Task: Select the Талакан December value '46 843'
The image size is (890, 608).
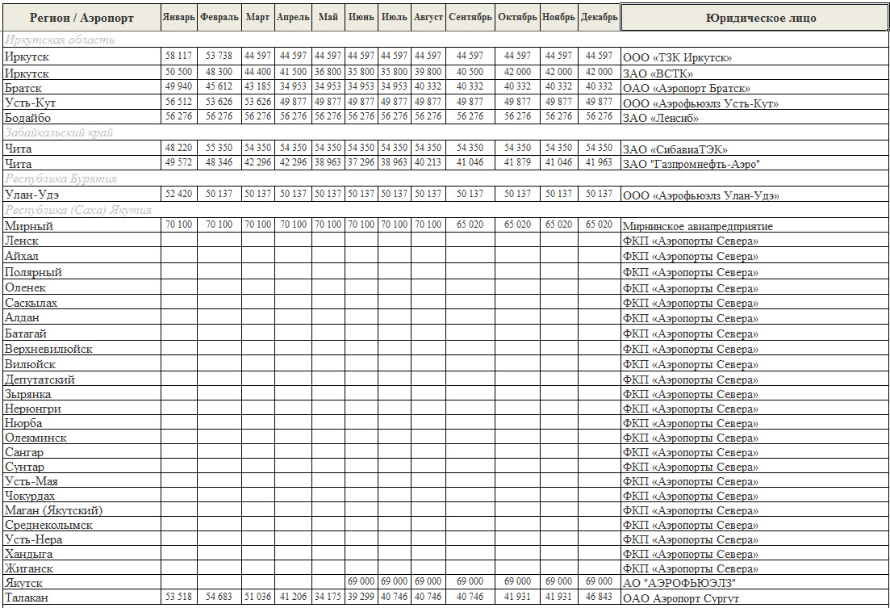Action: point(599,597)
